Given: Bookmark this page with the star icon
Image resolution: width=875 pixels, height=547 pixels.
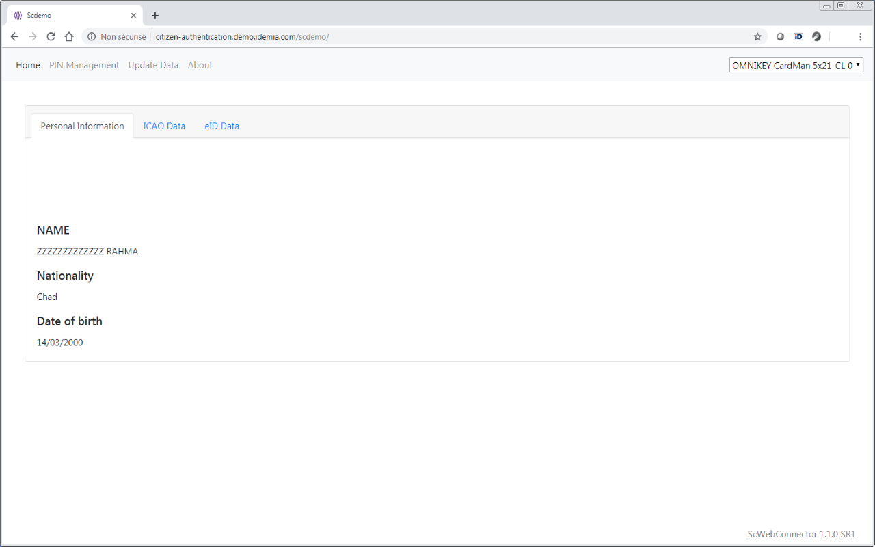Looking at the screenshot, I should (x=757, y=36).
